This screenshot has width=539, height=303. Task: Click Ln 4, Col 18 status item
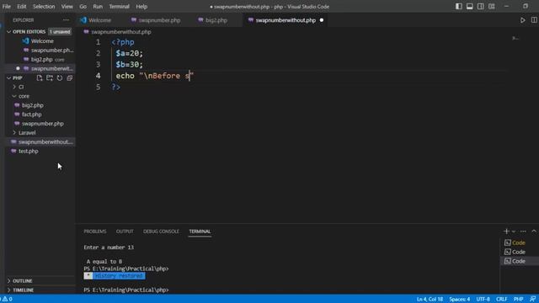(430, 300)
